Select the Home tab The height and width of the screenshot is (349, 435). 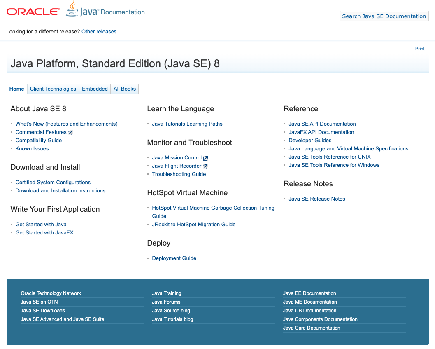click(16, 89)
